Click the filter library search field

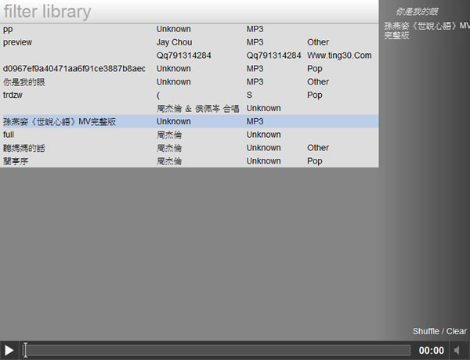[188, 12]
